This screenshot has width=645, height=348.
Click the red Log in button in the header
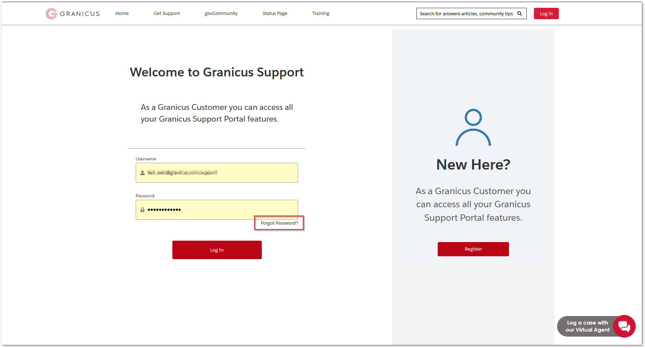546,13
